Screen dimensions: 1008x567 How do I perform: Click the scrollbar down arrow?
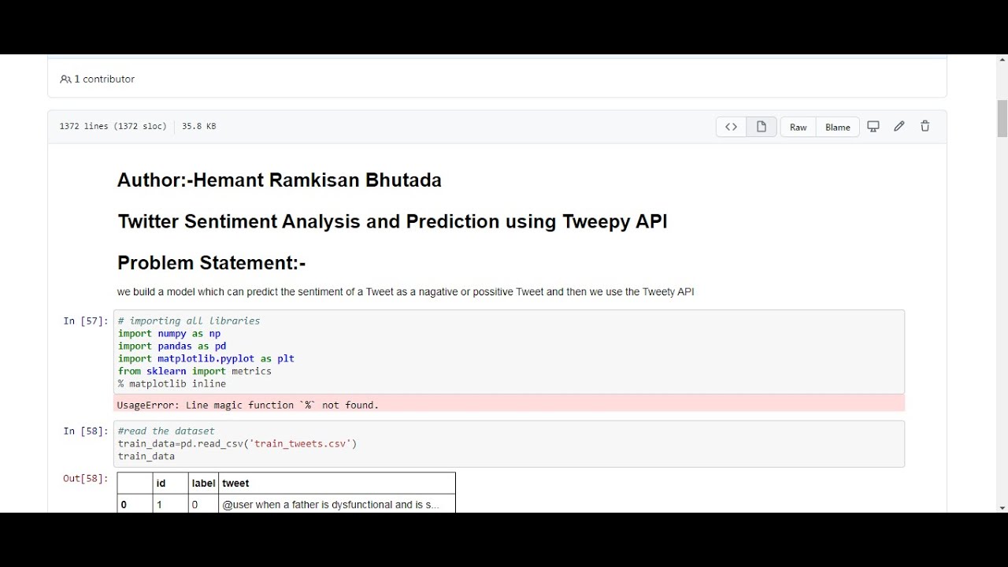[1002, 508]
